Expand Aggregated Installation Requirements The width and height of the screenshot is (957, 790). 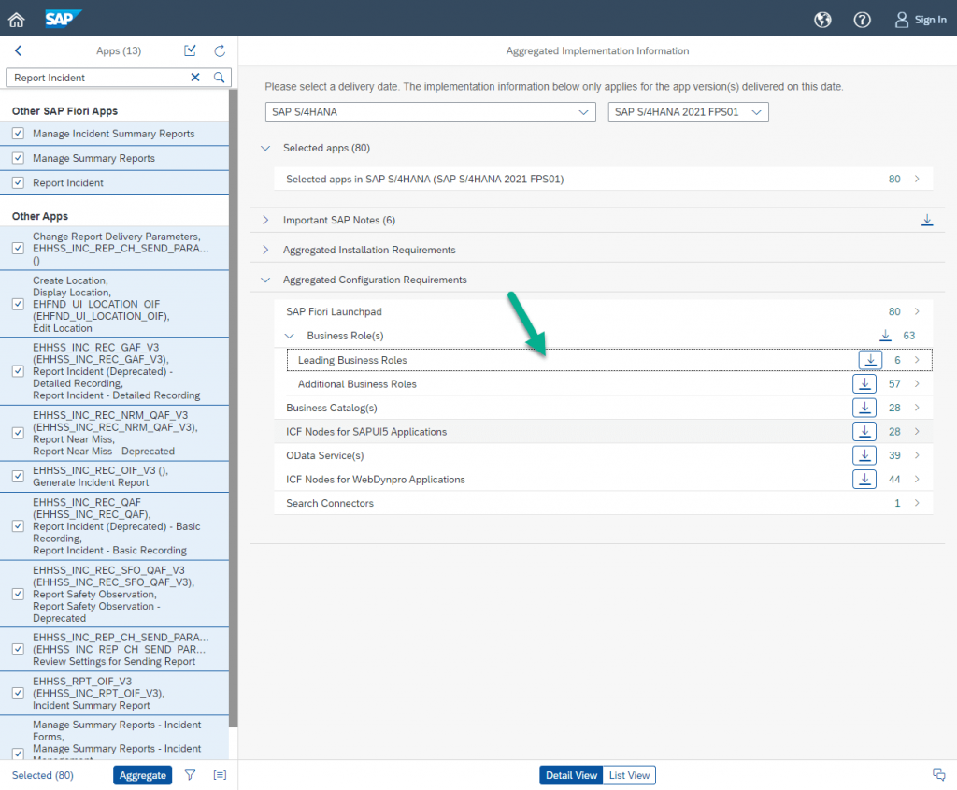265,250
